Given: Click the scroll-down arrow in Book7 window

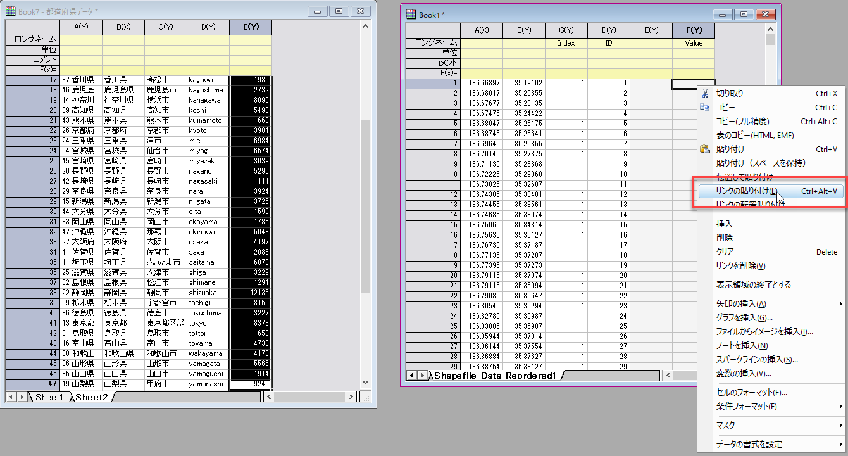Looking at the screenshot, I should point(365,383).
